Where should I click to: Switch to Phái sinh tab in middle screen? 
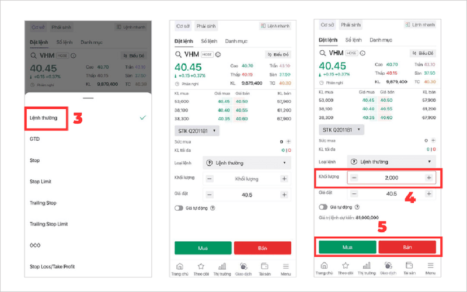(x=206, y=26)
